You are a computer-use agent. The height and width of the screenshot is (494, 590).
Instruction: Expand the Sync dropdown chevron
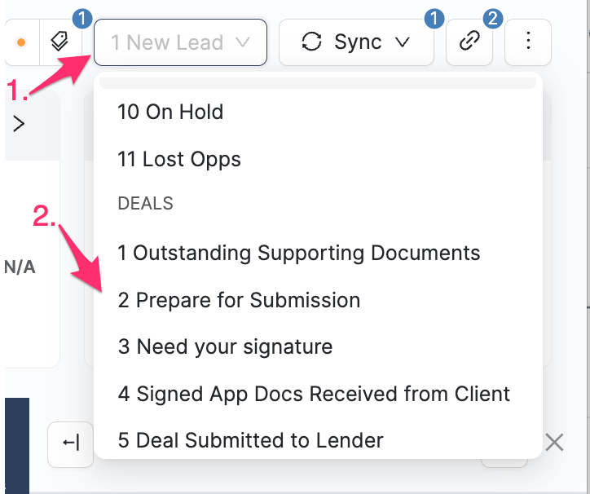point(402,42)
